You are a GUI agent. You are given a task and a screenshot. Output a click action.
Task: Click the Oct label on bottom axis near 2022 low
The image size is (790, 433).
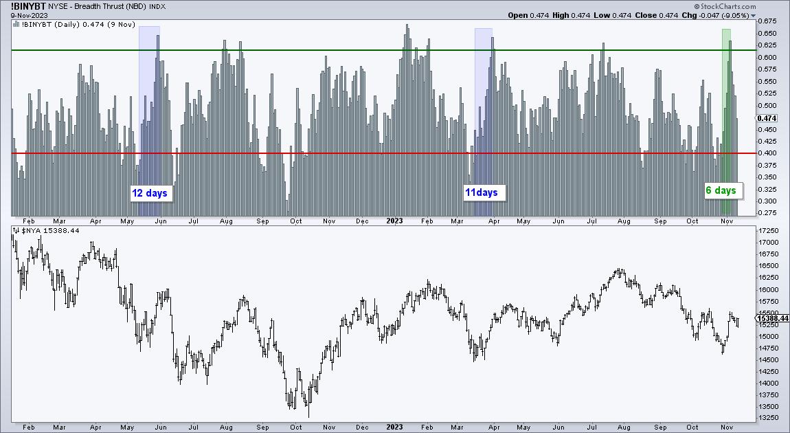click(x=296, y=427)
